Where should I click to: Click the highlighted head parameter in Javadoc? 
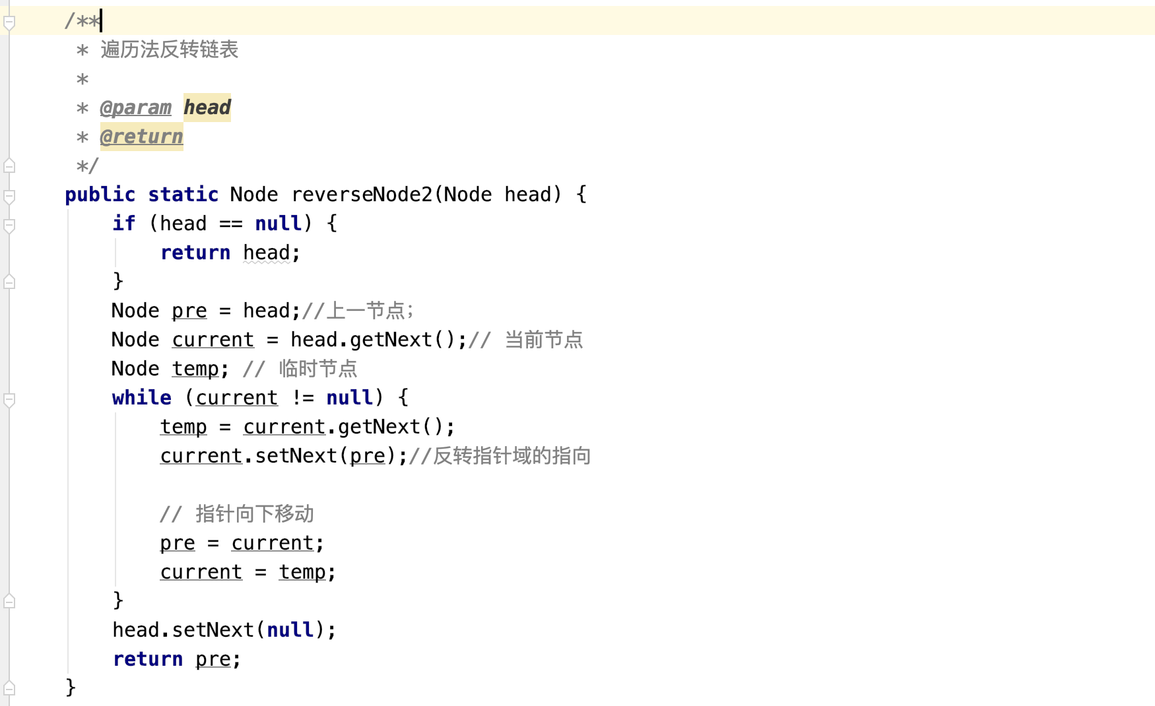207,108
